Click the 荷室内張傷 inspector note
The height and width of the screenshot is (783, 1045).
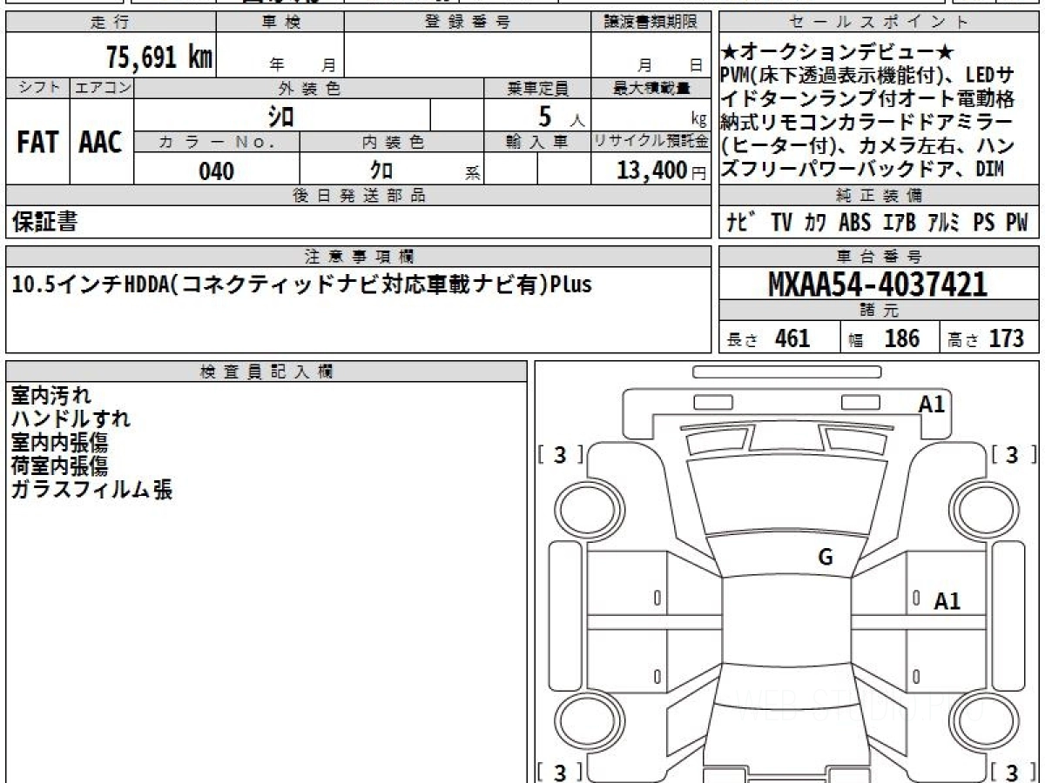[60, 466]
